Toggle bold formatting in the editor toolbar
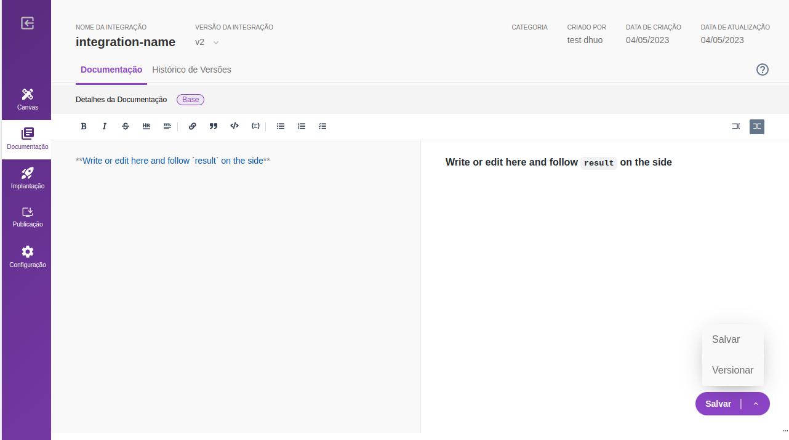This screenshot has height=440, width=789. click(84, 126)
